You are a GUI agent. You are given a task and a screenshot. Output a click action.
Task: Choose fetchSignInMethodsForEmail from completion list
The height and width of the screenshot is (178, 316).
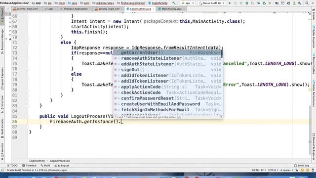[x=168, y=110]
